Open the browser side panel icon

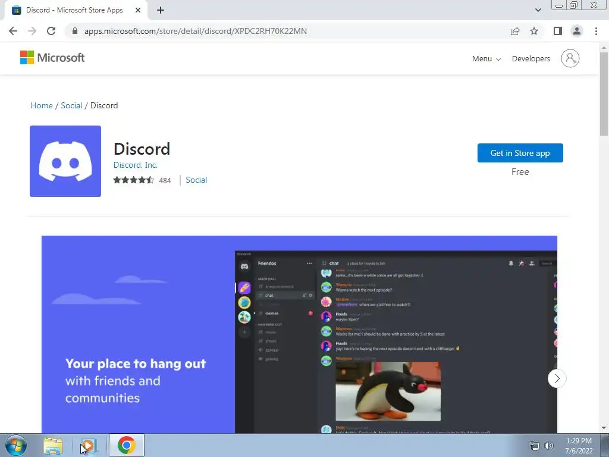click(x=558, y=31)
